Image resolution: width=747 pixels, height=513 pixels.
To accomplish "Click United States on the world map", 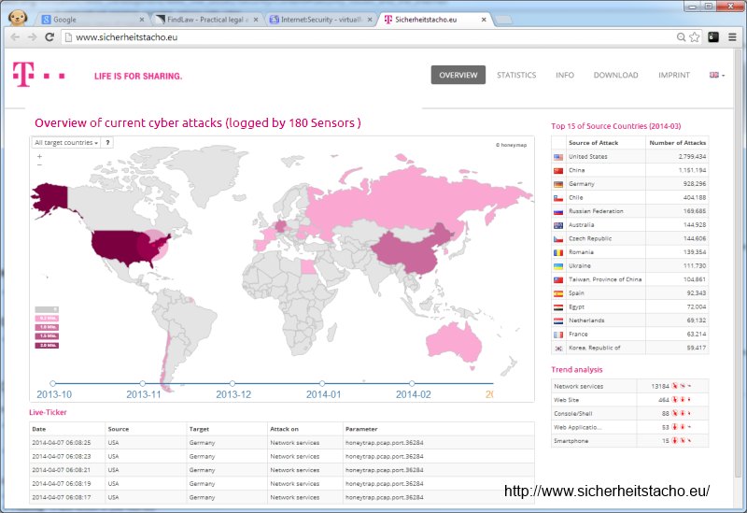I will (x=117, y=246).
